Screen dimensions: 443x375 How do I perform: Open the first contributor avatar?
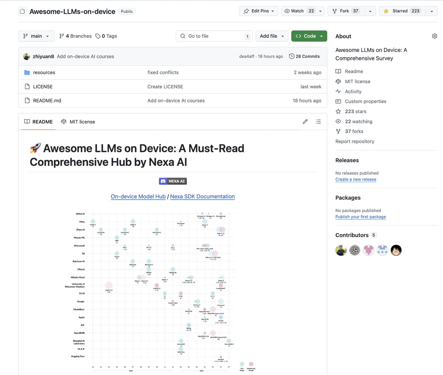point(341,250)
